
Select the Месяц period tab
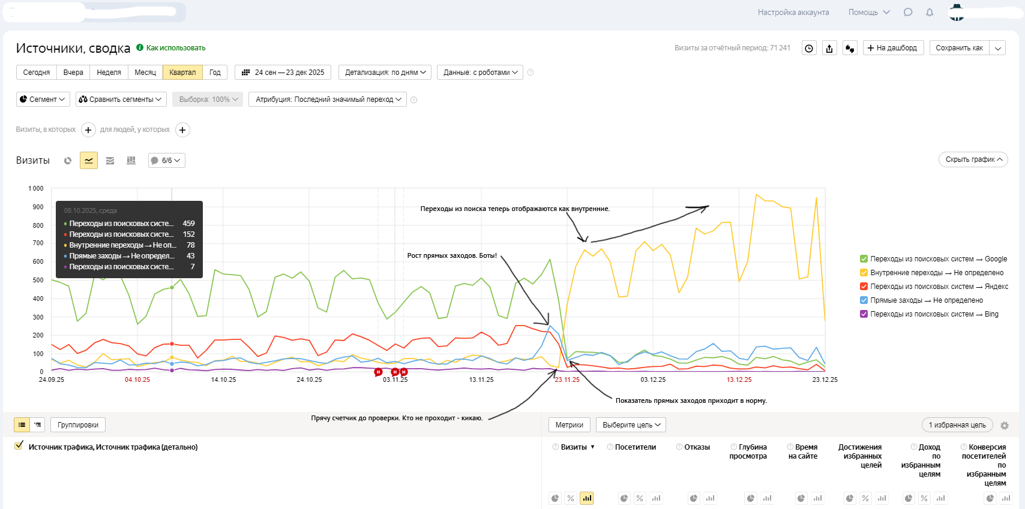coord(145,73)
